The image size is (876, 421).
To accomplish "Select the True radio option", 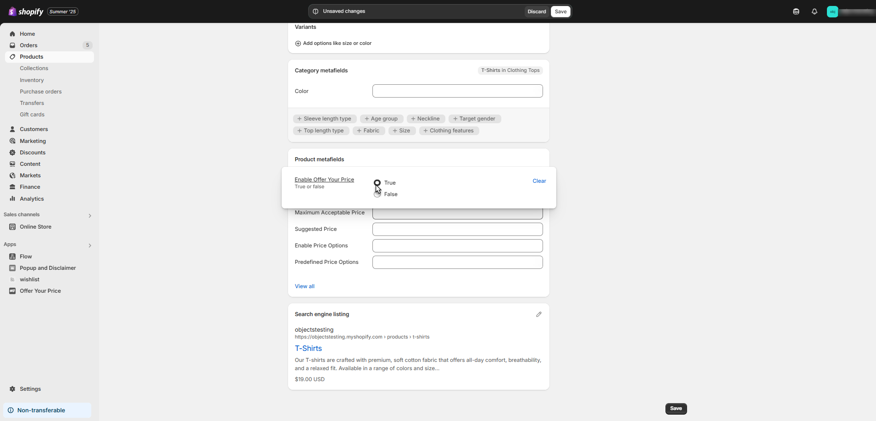I will pos(377,183).
